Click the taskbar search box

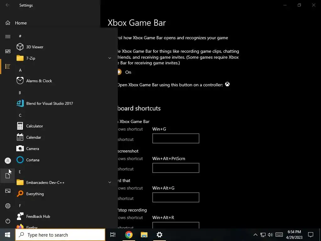pos(60,235)
